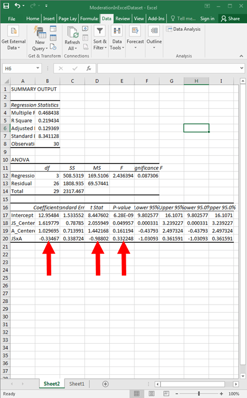Collapse the ribbon with the chevron
The height and width of the screenshot is (398, 247).
click(x=241, y=56)
